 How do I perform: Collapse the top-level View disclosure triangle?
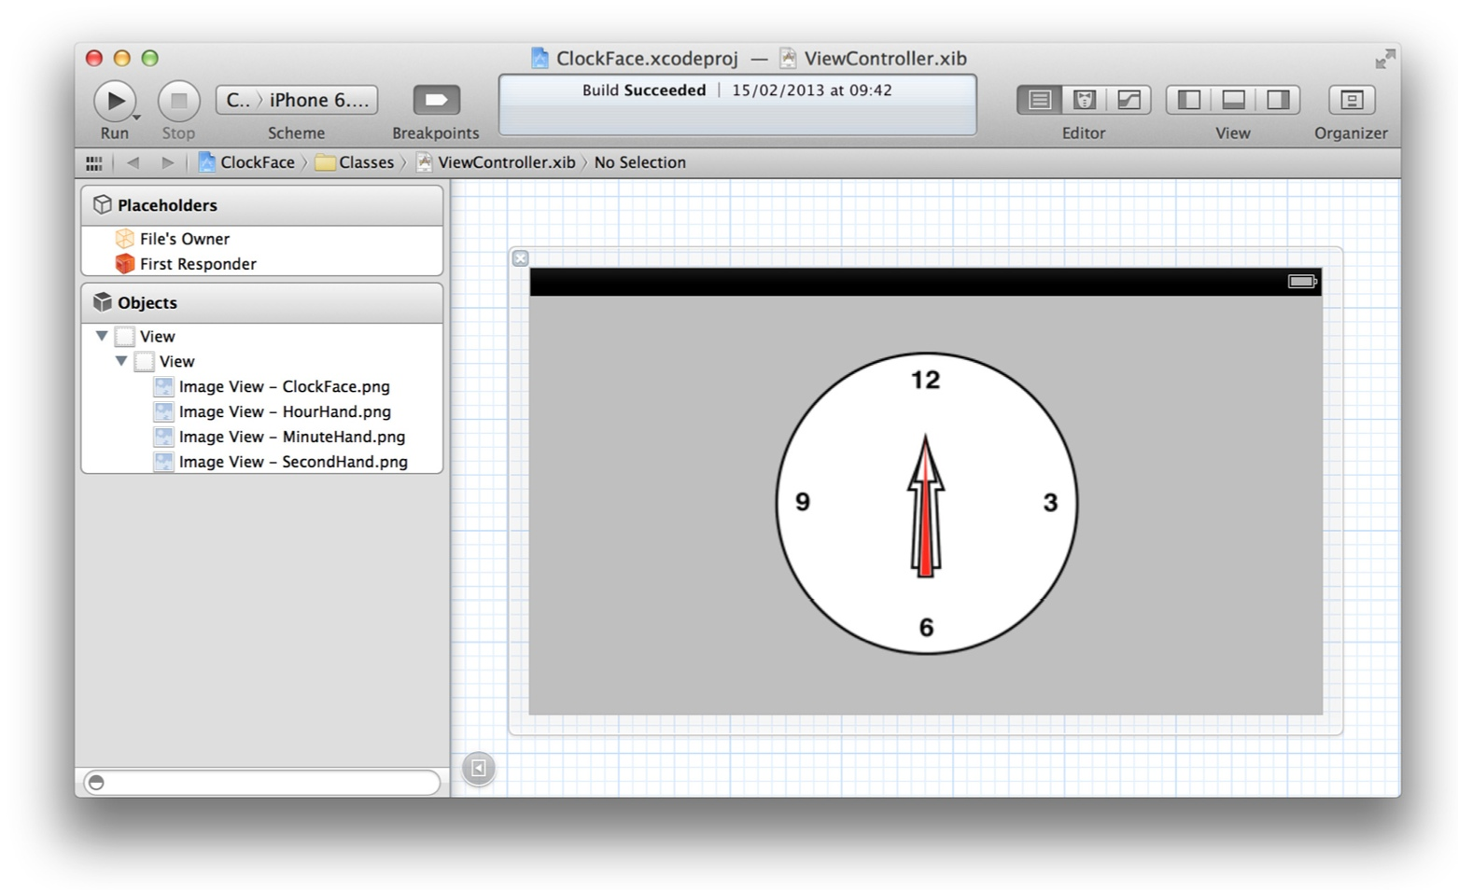(x=102, y=336)
